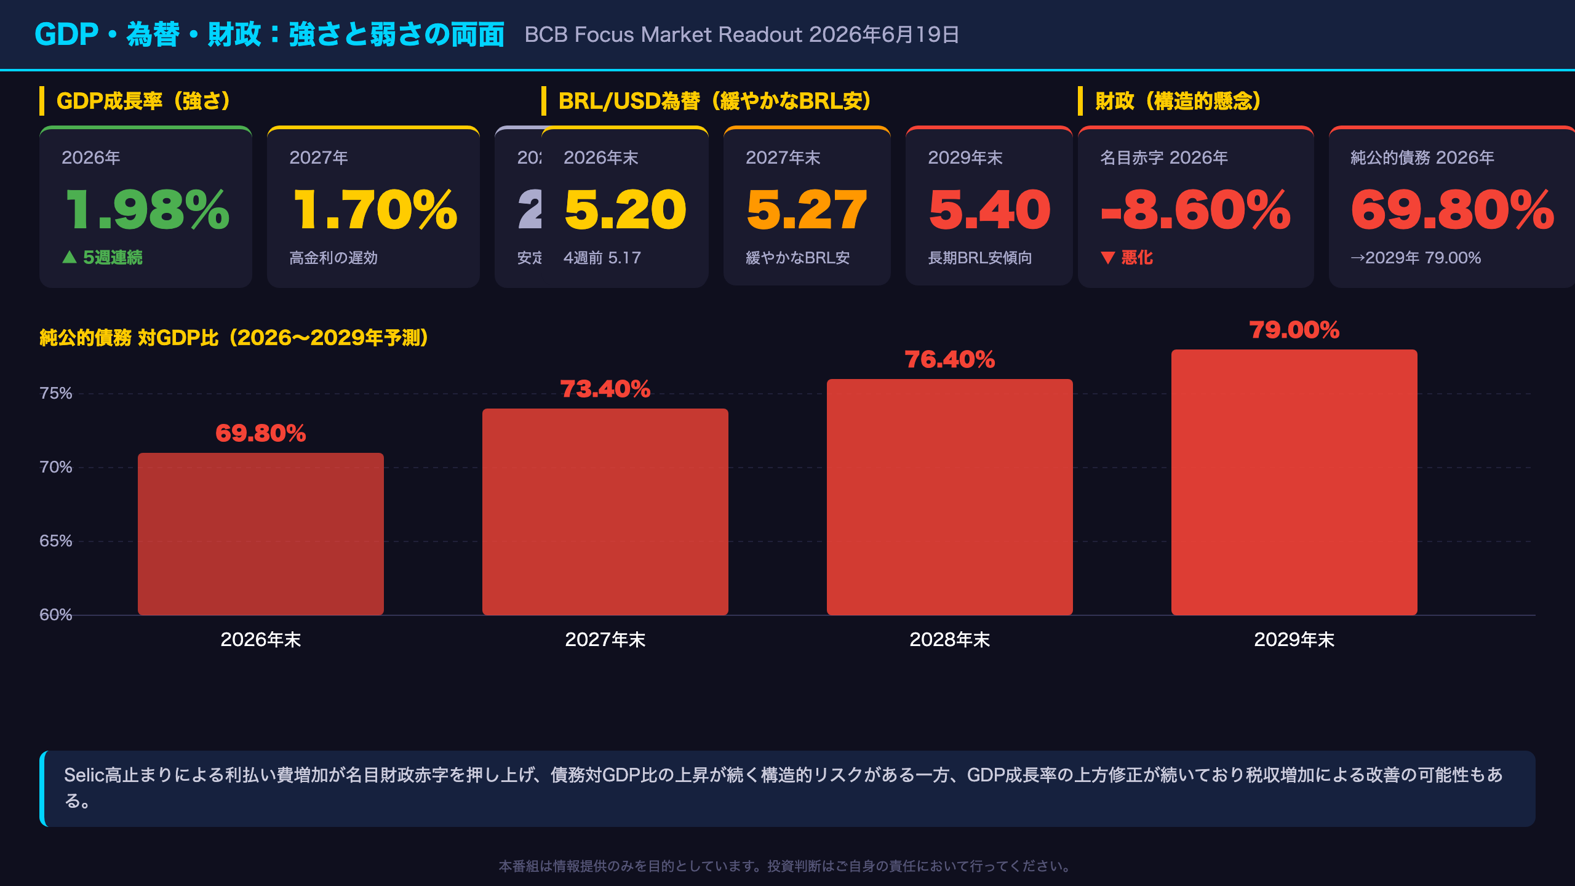
Task: Click the 2028年末 bar in the chart
Action: click(950, 497)
